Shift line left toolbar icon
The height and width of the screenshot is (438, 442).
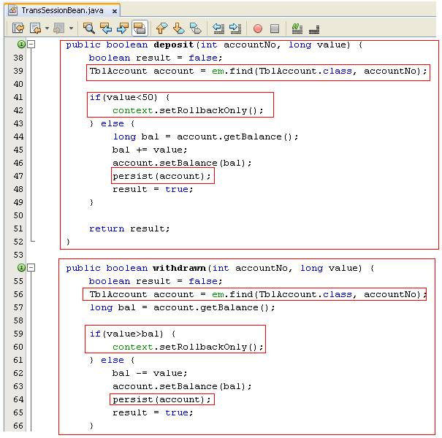[218, 28]
